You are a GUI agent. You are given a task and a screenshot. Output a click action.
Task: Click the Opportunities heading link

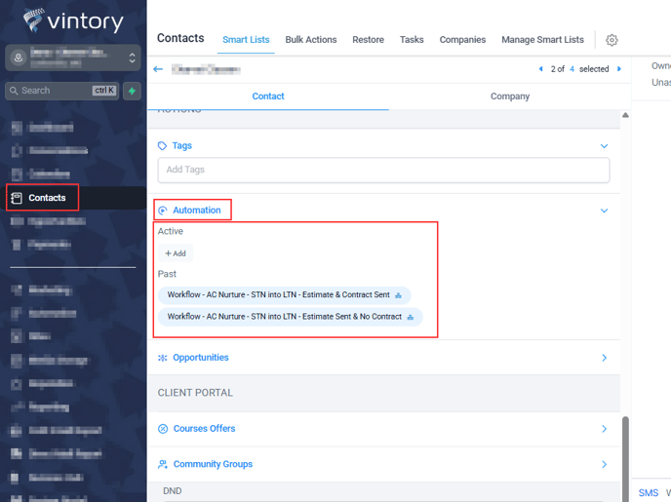(201, 358)
